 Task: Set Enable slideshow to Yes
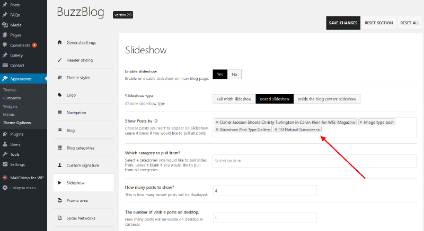click(219, 75)
